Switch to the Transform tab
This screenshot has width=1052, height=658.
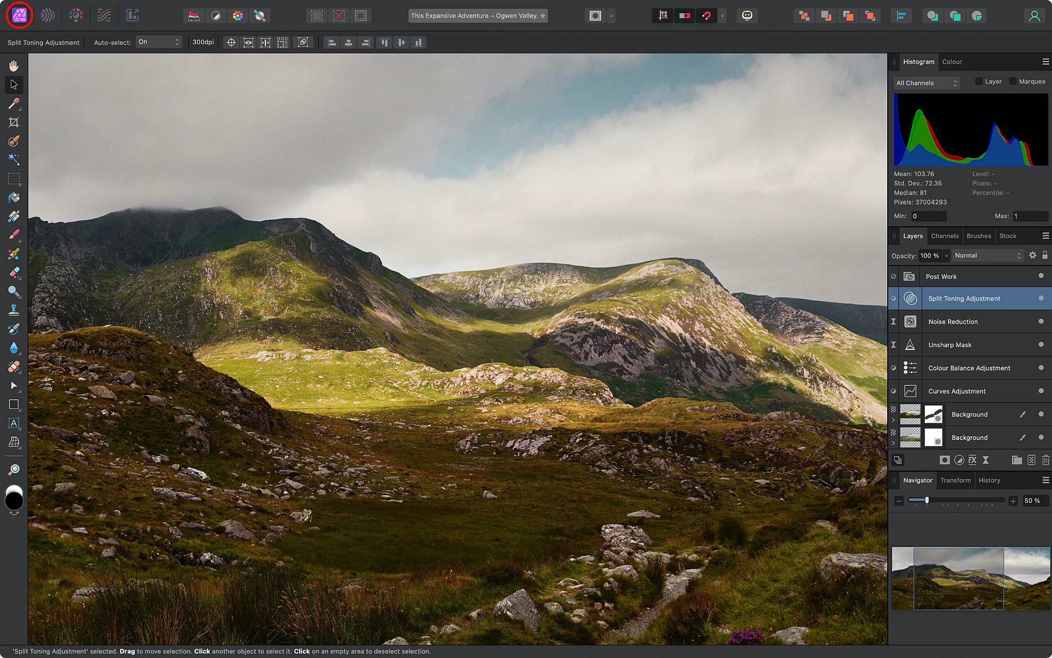pos(955,480)
